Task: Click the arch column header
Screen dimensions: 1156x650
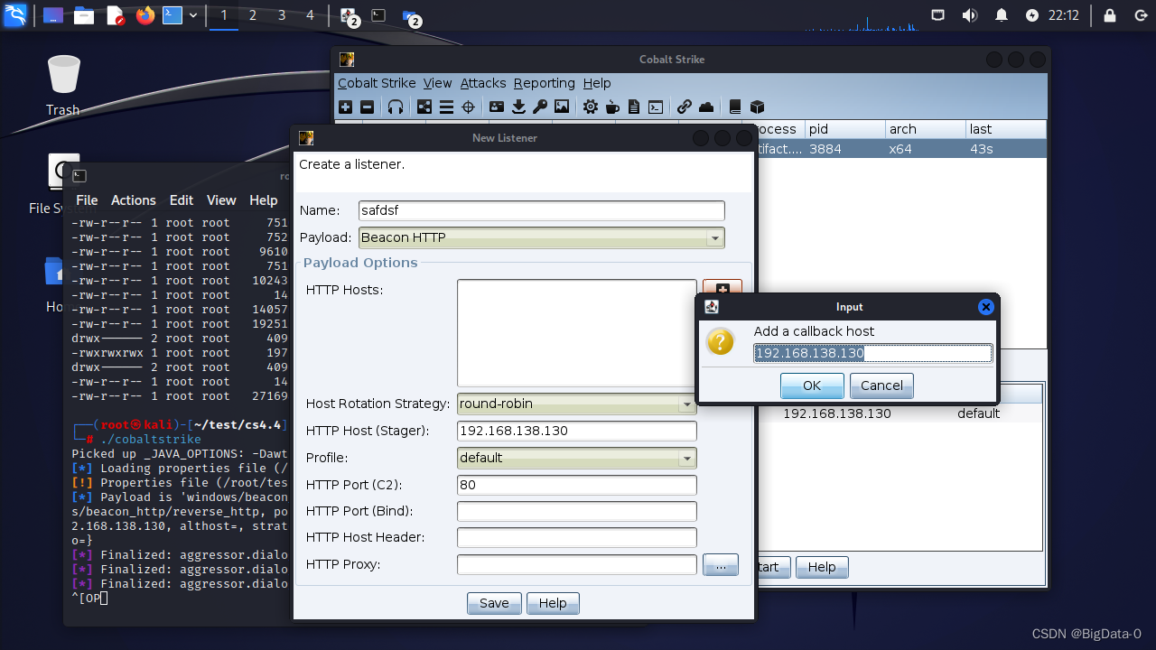Action: click(925, 129)
